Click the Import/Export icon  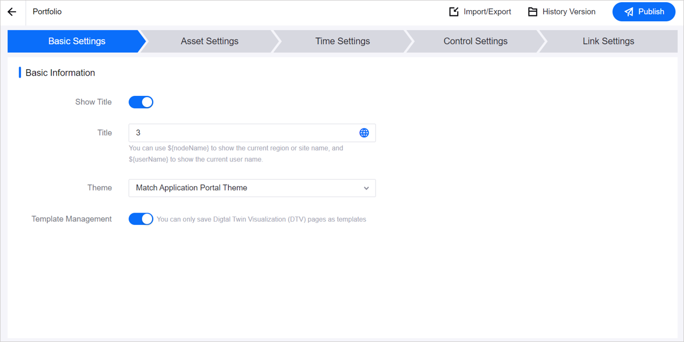coord(454,12)
